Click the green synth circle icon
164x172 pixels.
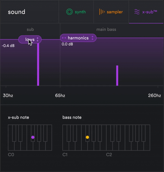[69, 12]
